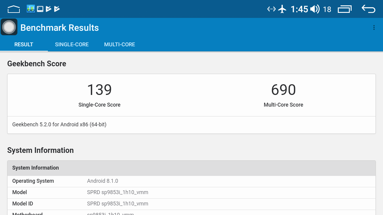Click the Model value SPRD sp9853i_1h10_vmm

click(x=118, y=192)
